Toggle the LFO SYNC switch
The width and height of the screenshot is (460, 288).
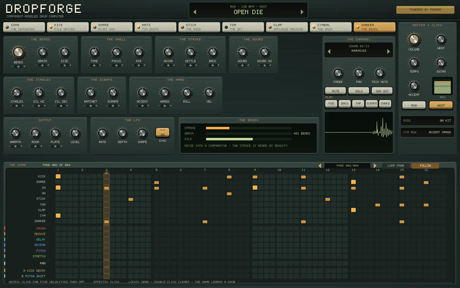pos(163,132)
